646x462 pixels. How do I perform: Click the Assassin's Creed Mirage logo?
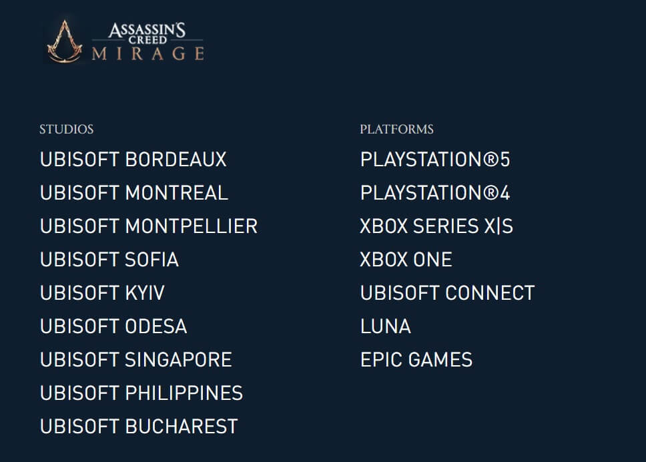124,41
